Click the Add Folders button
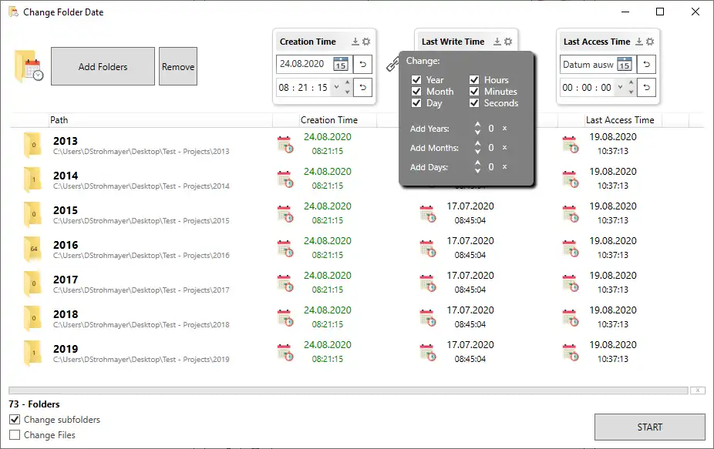Image resolution: width=714 pixels, height=449 pixels. click(103, 66)
